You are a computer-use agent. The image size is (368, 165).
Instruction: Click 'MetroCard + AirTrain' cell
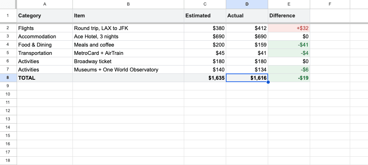pos(128,53)
